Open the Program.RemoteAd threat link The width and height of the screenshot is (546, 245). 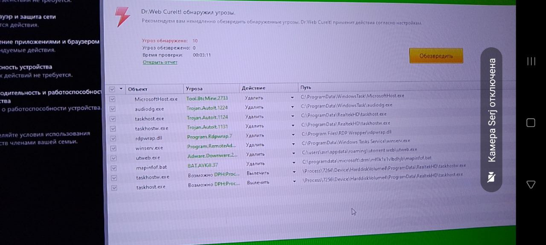click(x=212, y=146)
